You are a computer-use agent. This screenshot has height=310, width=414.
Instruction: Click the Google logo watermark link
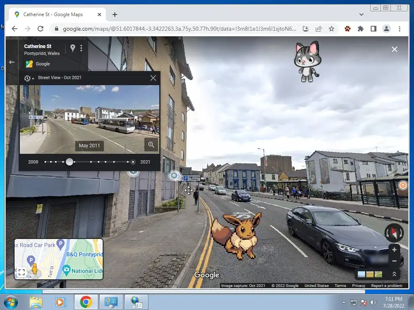[x=207, y=275]
